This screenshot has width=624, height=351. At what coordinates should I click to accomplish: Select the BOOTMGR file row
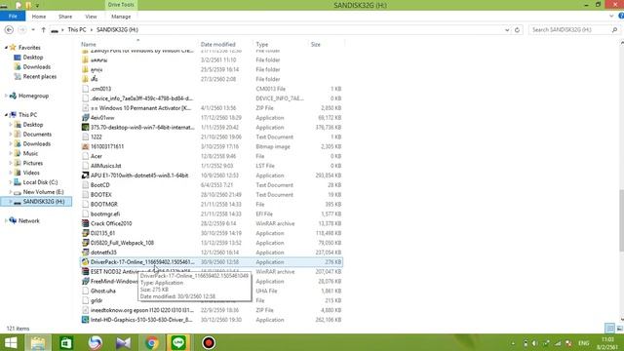tap(212, 204)
